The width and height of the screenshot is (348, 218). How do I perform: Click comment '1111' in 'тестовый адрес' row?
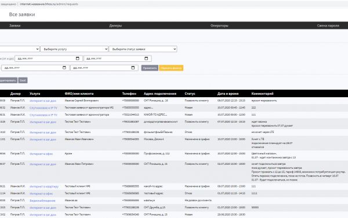click(x=254, y=193)
